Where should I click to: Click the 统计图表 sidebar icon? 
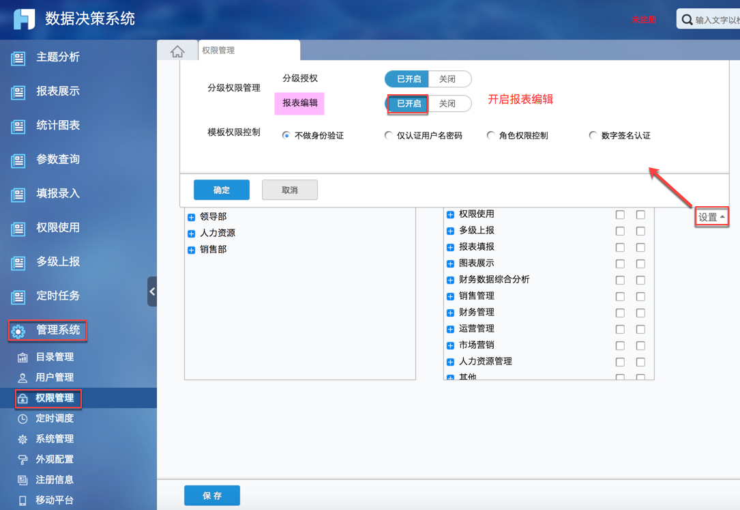click(18, 126)
